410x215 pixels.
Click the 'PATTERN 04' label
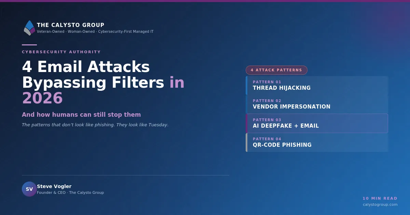pyautogui.click(x=267, y=139)
